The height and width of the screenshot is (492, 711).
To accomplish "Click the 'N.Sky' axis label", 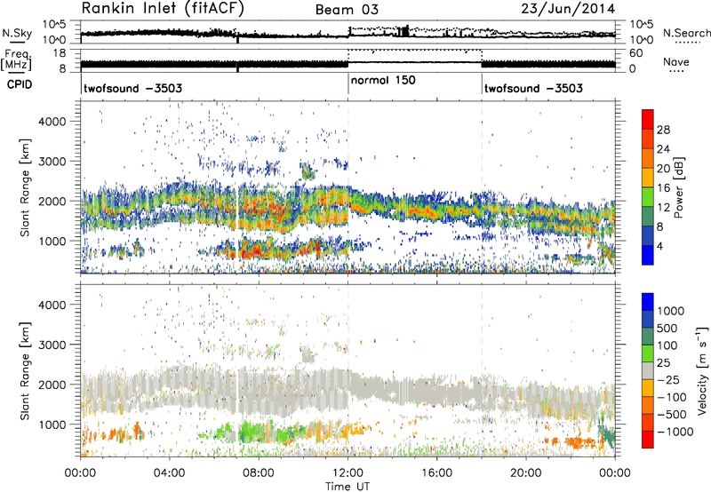I will tap(17, 33).
